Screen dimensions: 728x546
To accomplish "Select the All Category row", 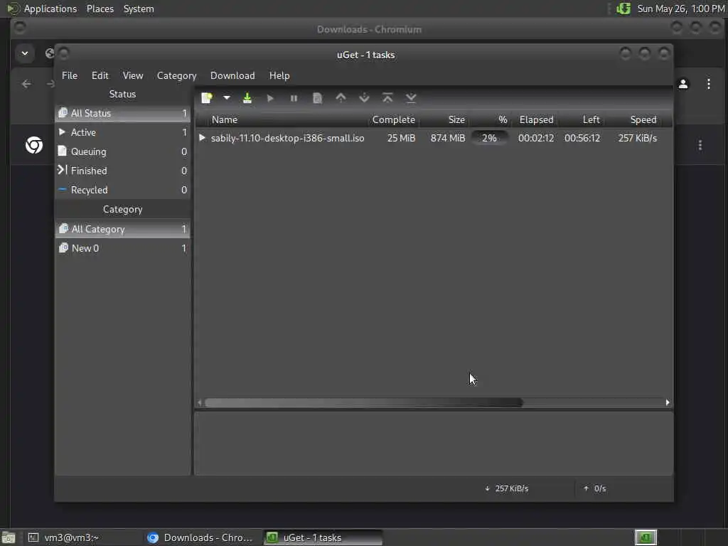I will click(123, 229).
